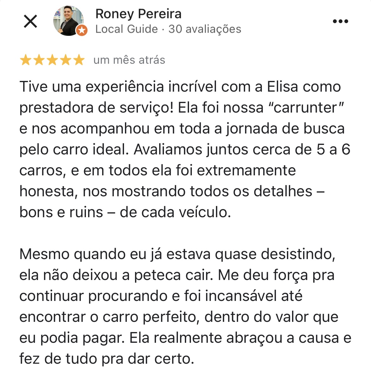The width and height of the screenshot is (371, 371).
Task: Tap the line bons e ruins – de cada veículo
Action: click(x=125, y=212)
